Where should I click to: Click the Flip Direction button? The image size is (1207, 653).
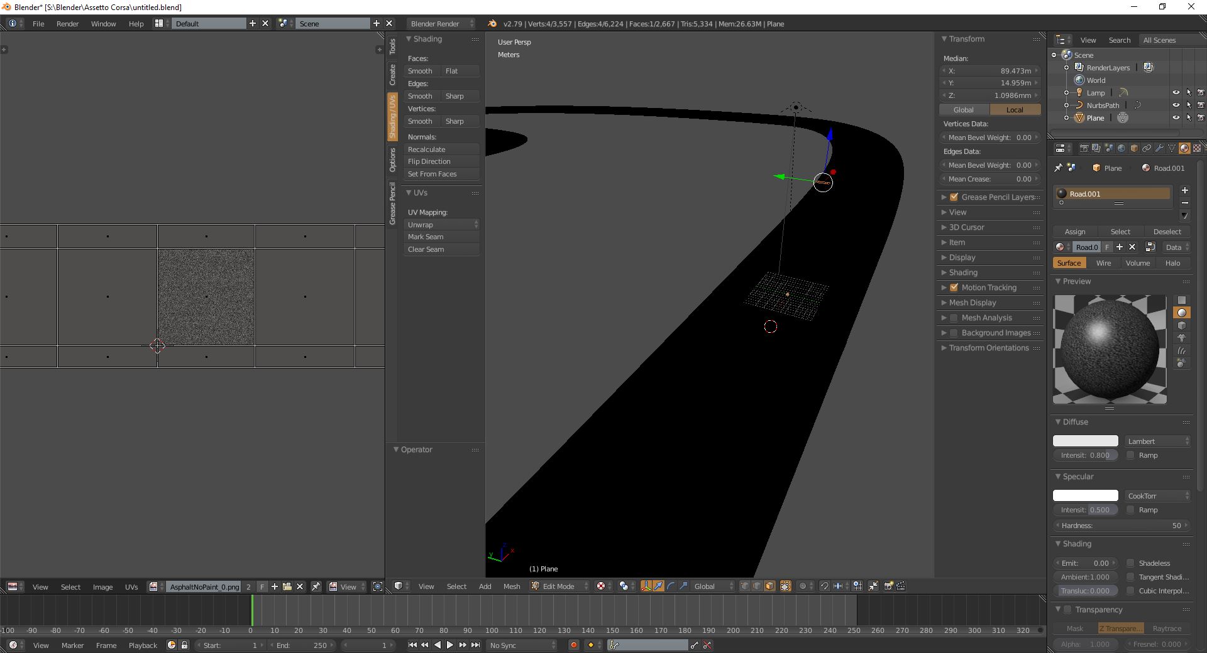442,161
